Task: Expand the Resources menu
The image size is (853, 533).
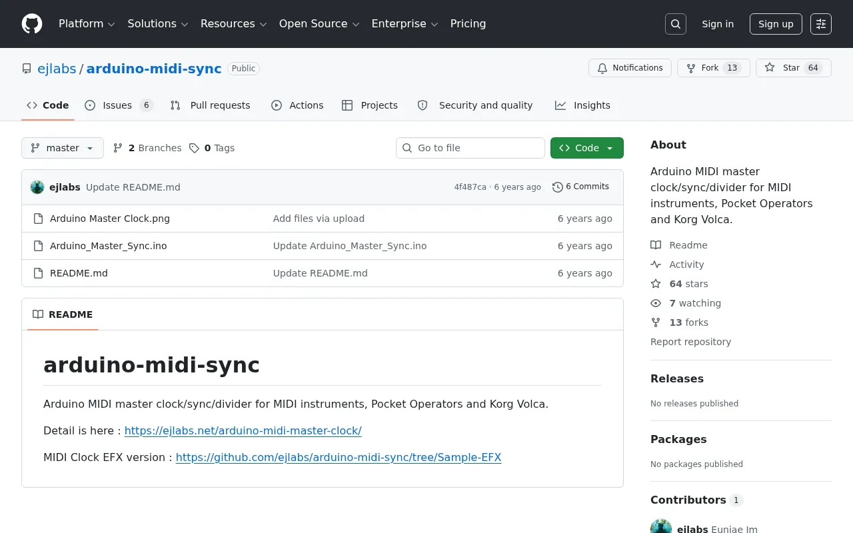Action: click(234, 24)
